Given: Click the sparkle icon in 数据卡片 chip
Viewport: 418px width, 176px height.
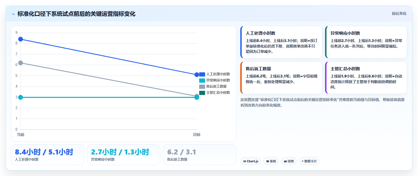Looking at the screenshot, I should 303,161.
